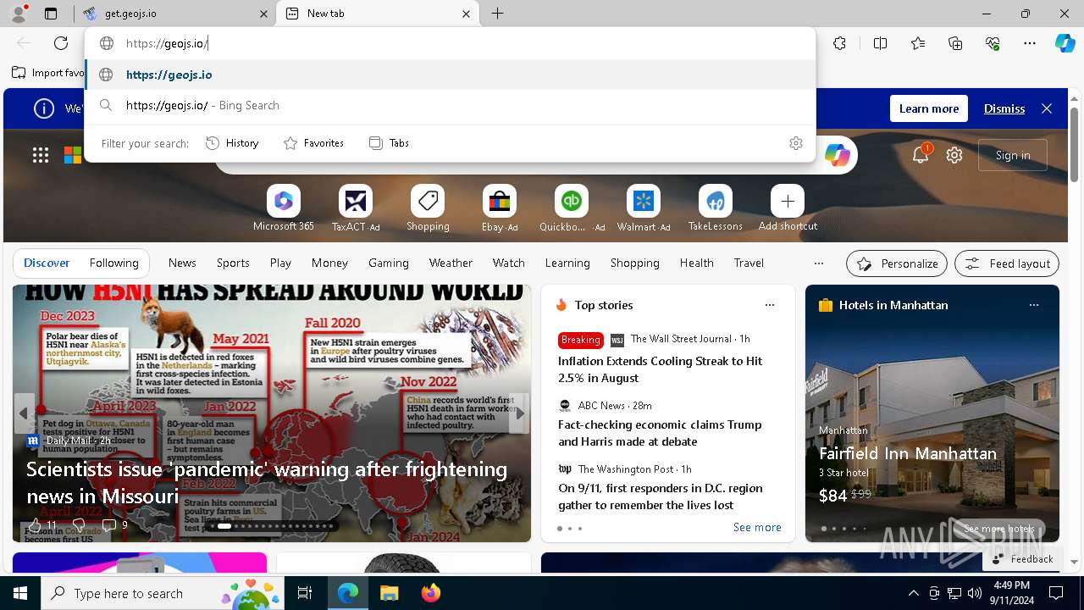Image resolution: width=1084 pixels, height=610 pixels.
Task: Open Fact-checking economic claims article
Action: [660, 433]
